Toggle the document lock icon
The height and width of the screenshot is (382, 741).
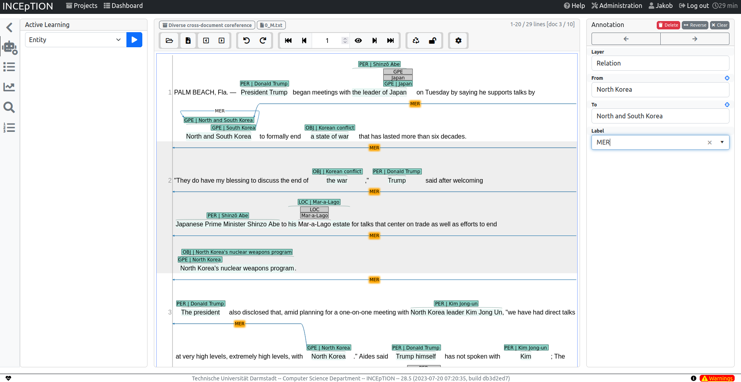[433, 41]
